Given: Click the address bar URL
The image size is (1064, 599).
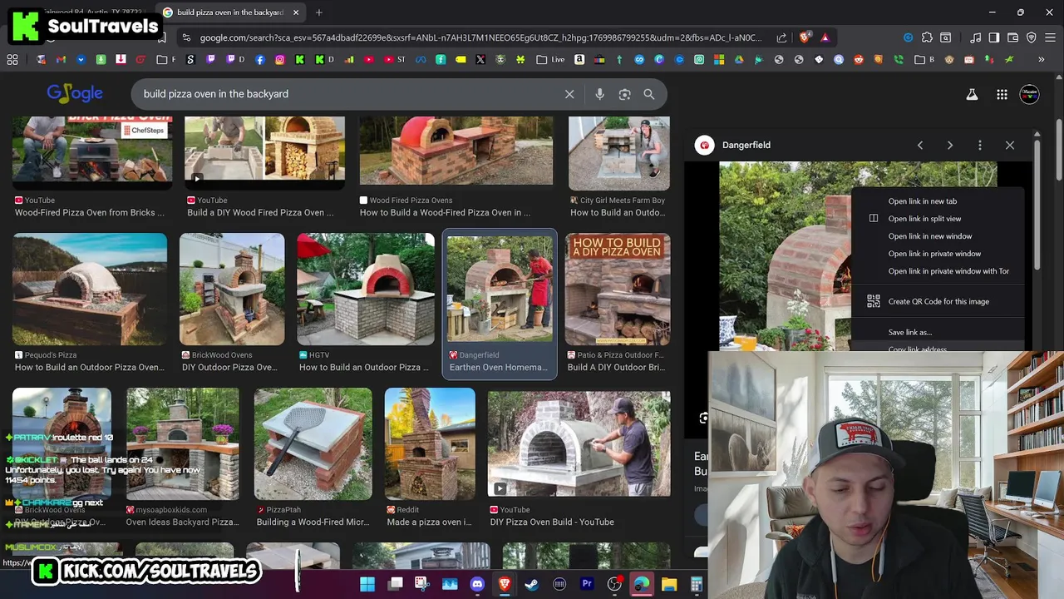Looking at the screenshot, I should tap(480, 37).
